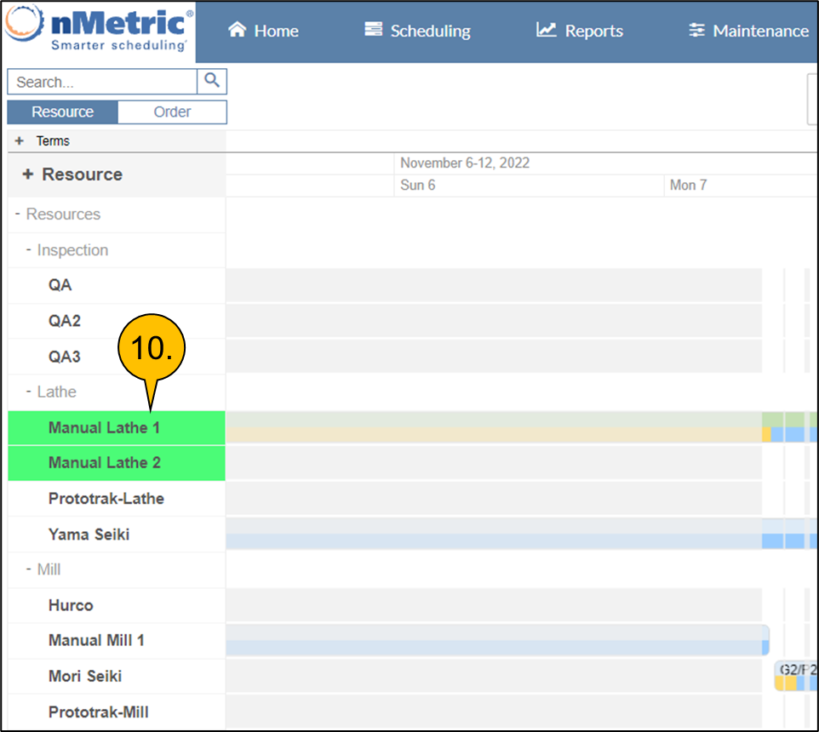Image resolution: width=819 pixels, height=732 pixels.
Task: Click the Scheduling list icon
Action: point(373,29)
